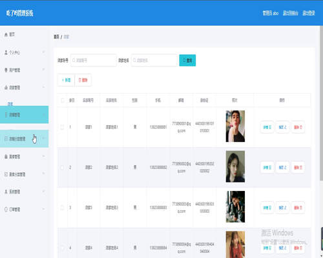Click 首页 in the breadcrumb
Screen dimensions: 323x258
[56, 37]
